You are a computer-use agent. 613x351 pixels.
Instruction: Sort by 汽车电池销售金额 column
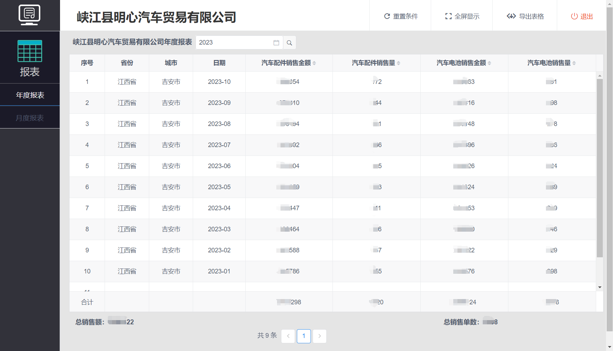coord(489,63)
